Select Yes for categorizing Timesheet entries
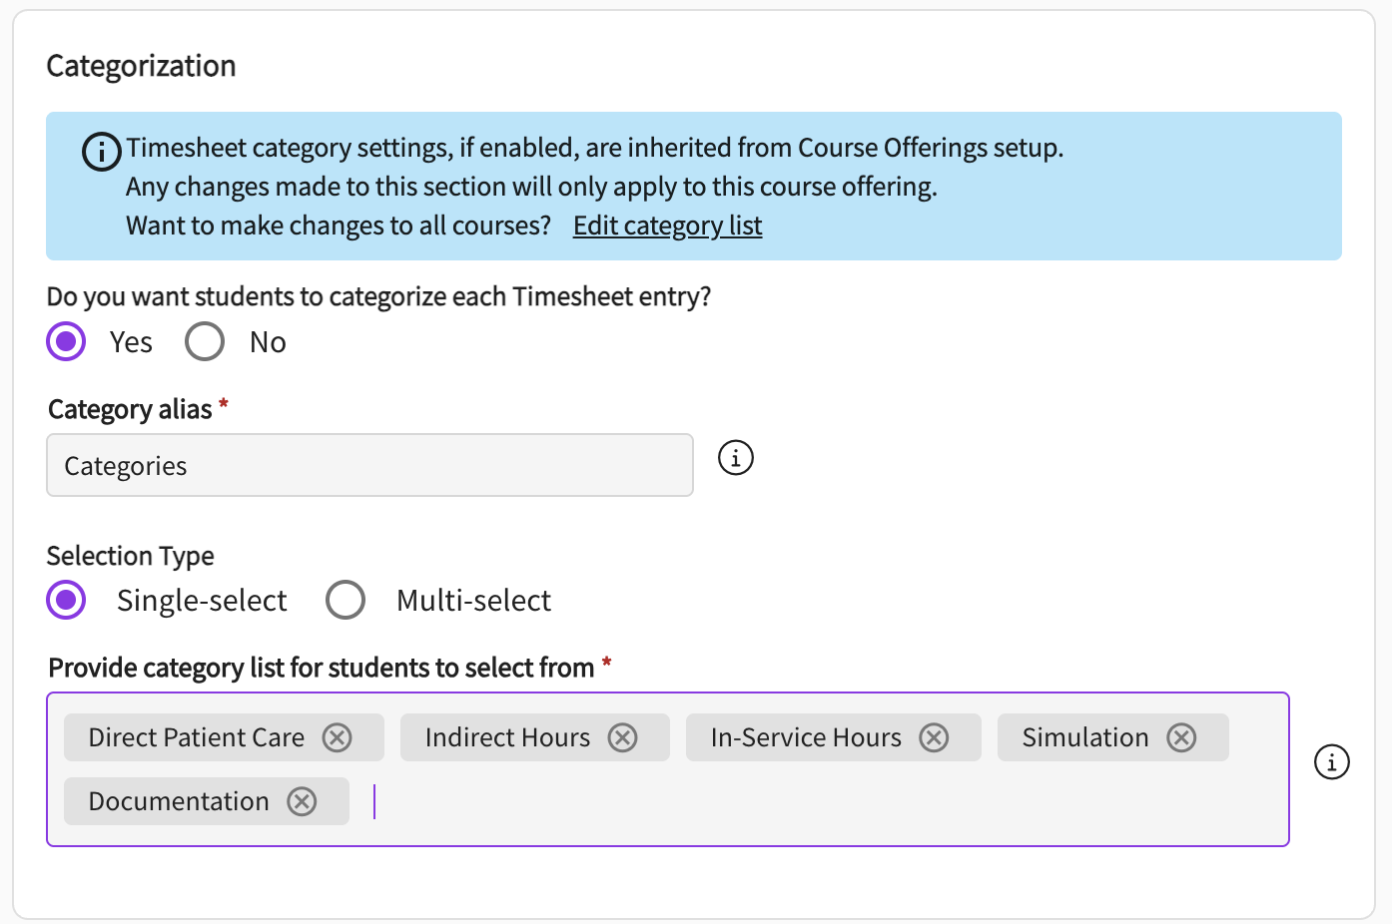Image resolution: width=1392 pixels, height=924 pixels. [67, 342]
